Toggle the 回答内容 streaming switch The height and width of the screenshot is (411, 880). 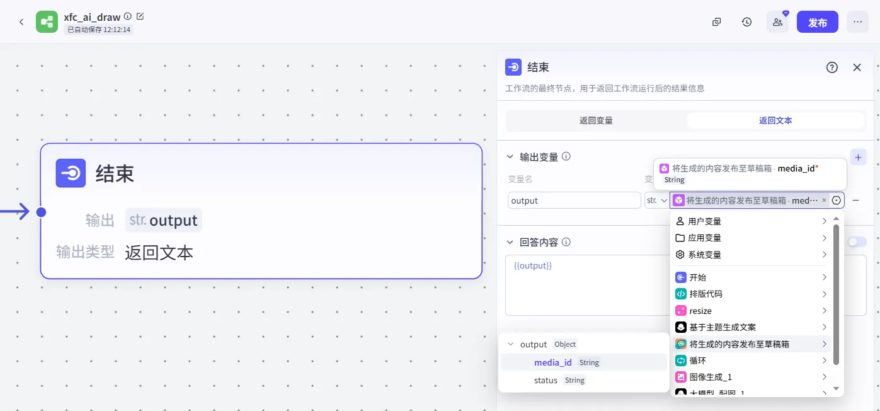pyautogui.click(x=857, y=242)
